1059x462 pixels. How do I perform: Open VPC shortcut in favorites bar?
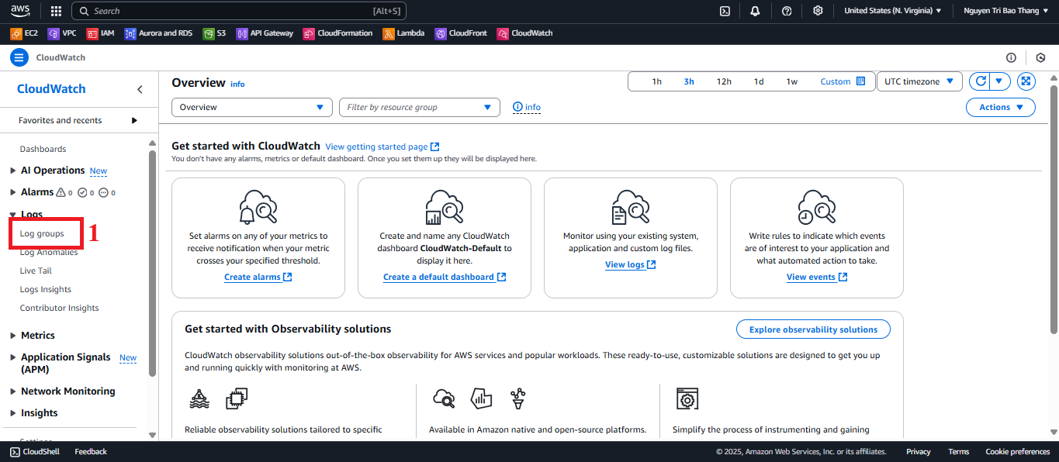point(62,33)
